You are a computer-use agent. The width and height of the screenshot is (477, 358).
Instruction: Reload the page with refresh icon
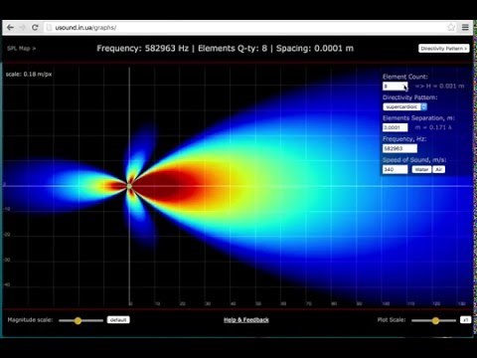[35, 28]
